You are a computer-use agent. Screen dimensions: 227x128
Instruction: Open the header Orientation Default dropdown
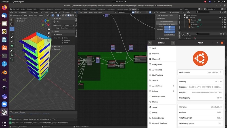37,12
